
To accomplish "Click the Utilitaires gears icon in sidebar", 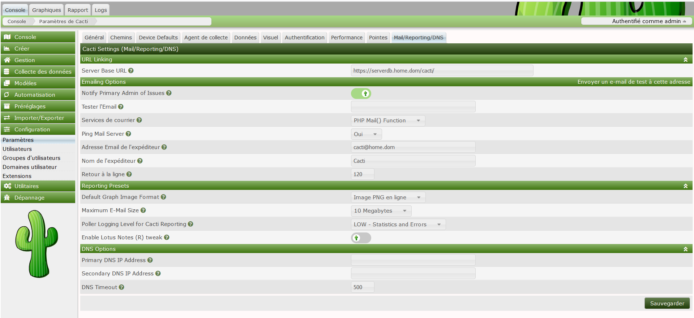I will (7, 186).
